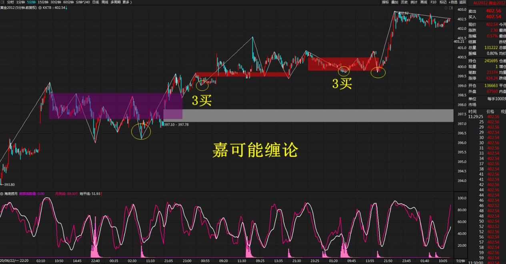Click the 5分钟 period label at bottom-right

point(461,261)
